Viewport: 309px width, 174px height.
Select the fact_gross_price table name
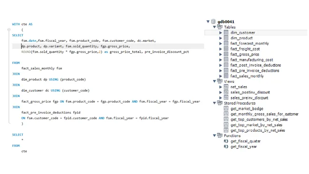[x=245, y=54]
